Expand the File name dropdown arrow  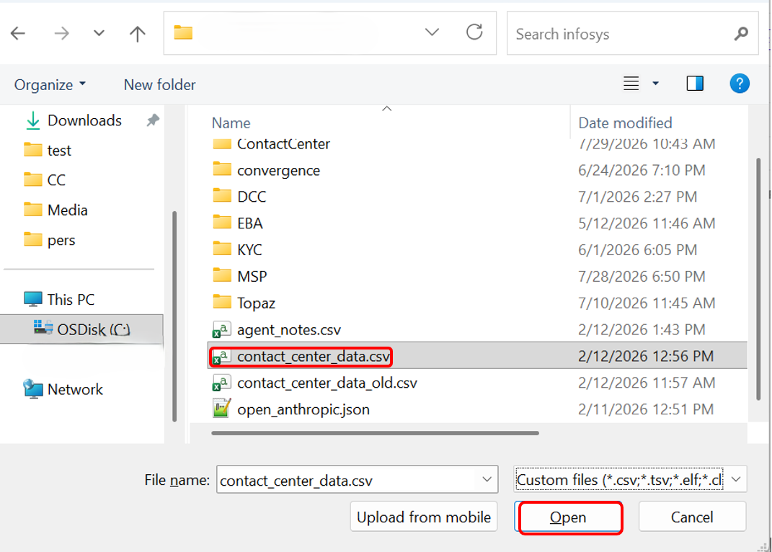pos(487,480)
